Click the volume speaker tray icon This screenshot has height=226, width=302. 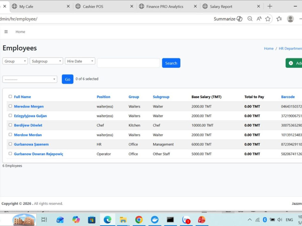[280, 220]
